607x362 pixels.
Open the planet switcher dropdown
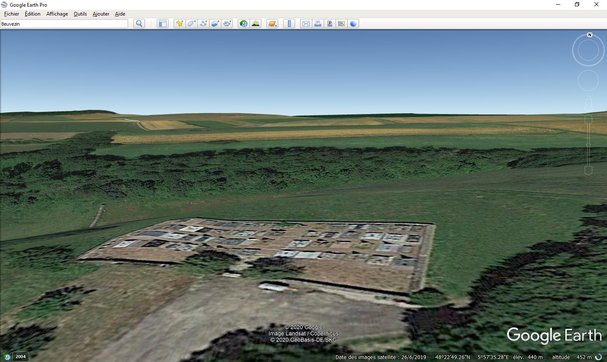tap(272, 24)
